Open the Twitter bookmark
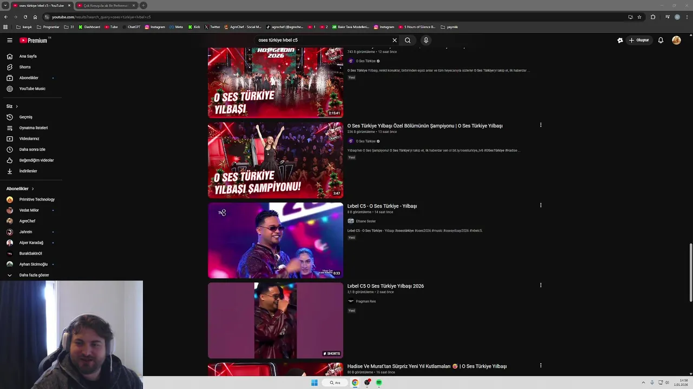Viewport: 693px width, 389px height. pyautogui.click(x=213, y=26)
